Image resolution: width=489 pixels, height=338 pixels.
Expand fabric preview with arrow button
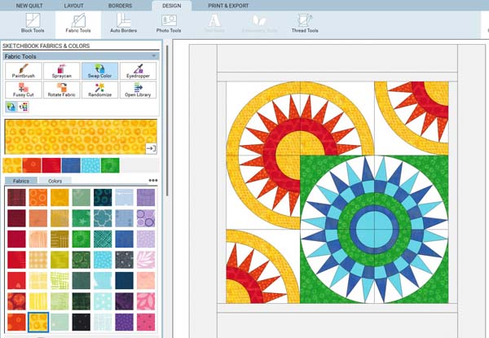pos(150,148)
